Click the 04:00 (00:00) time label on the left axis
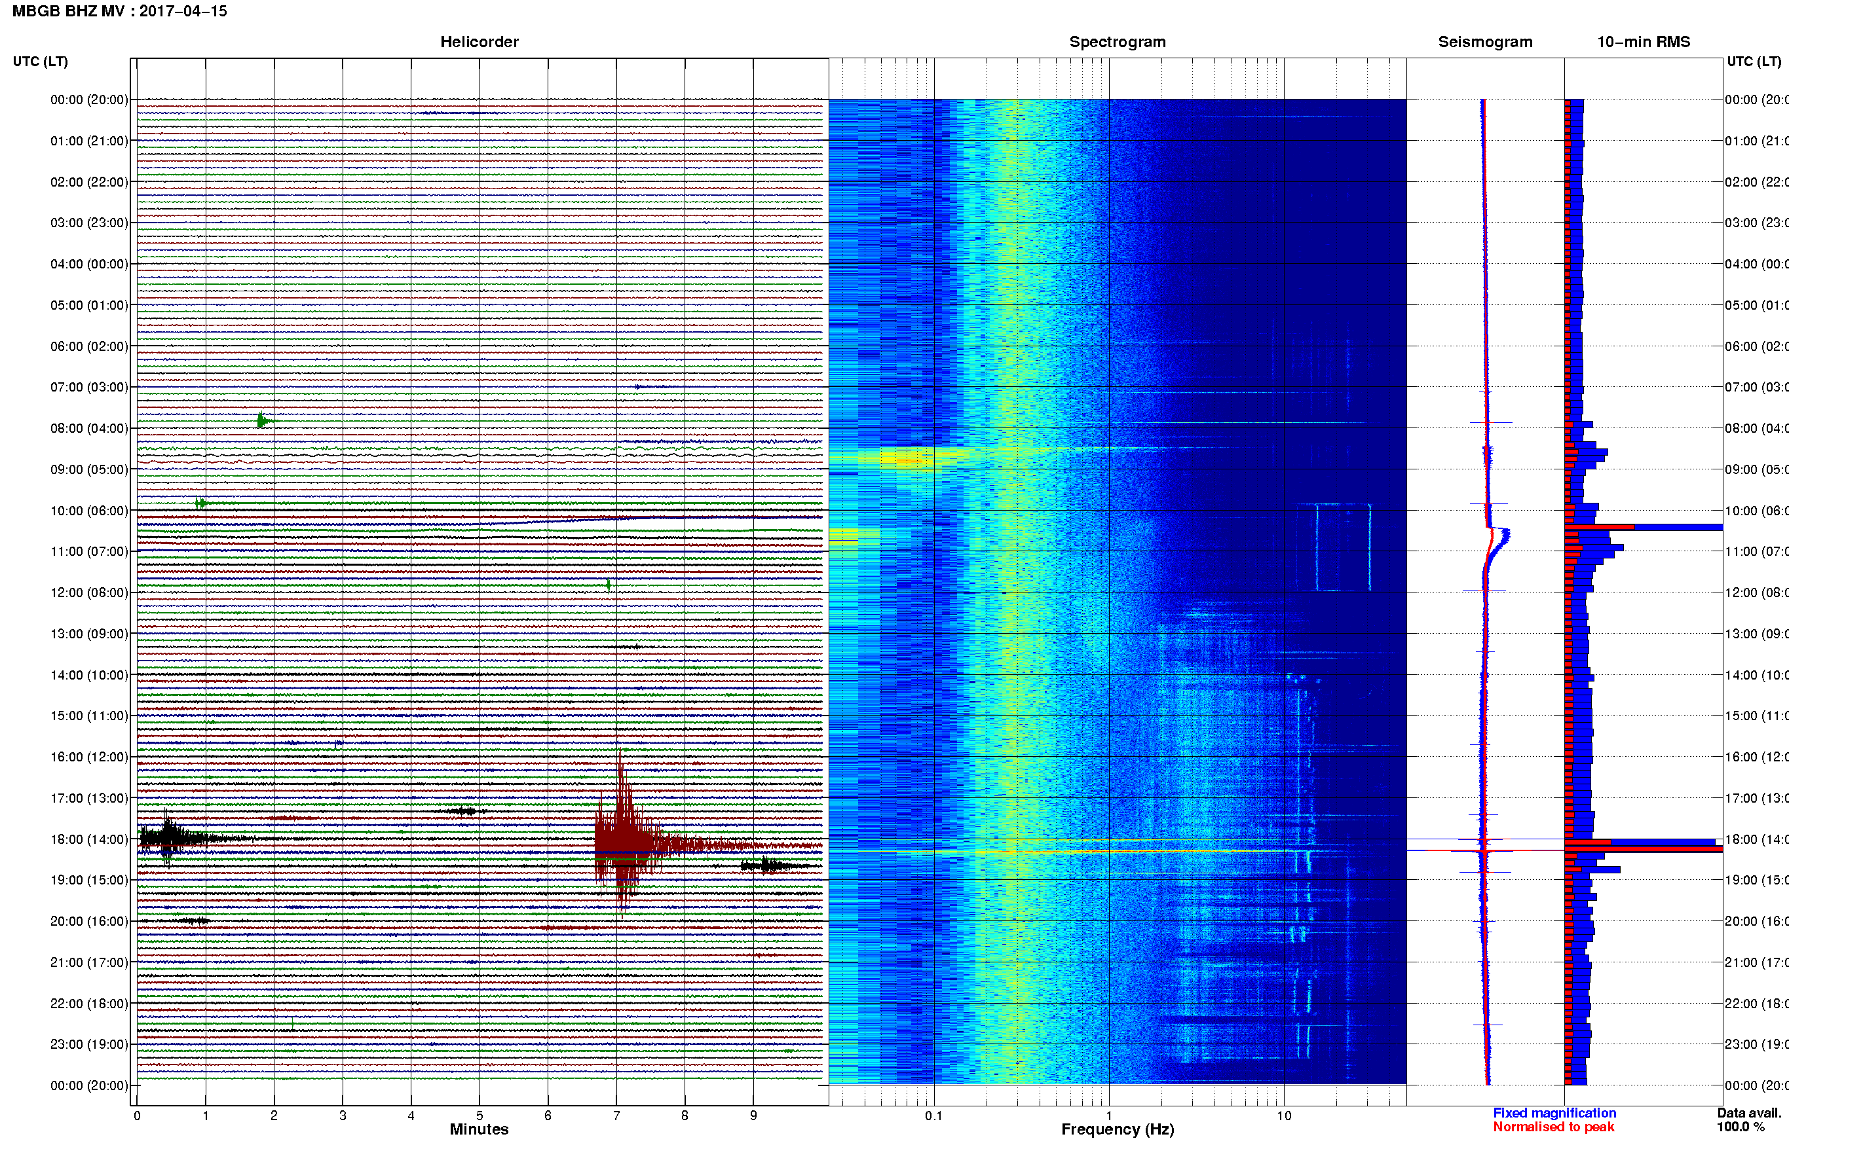This screenshot has width=1863, height=1164. point(89,264)
